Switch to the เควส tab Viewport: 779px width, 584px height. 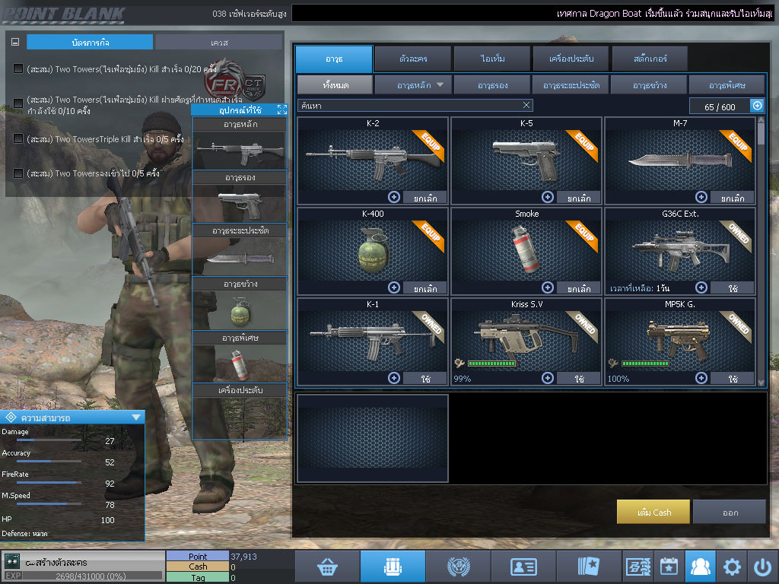pyautogui.click(x=219, y=43)
